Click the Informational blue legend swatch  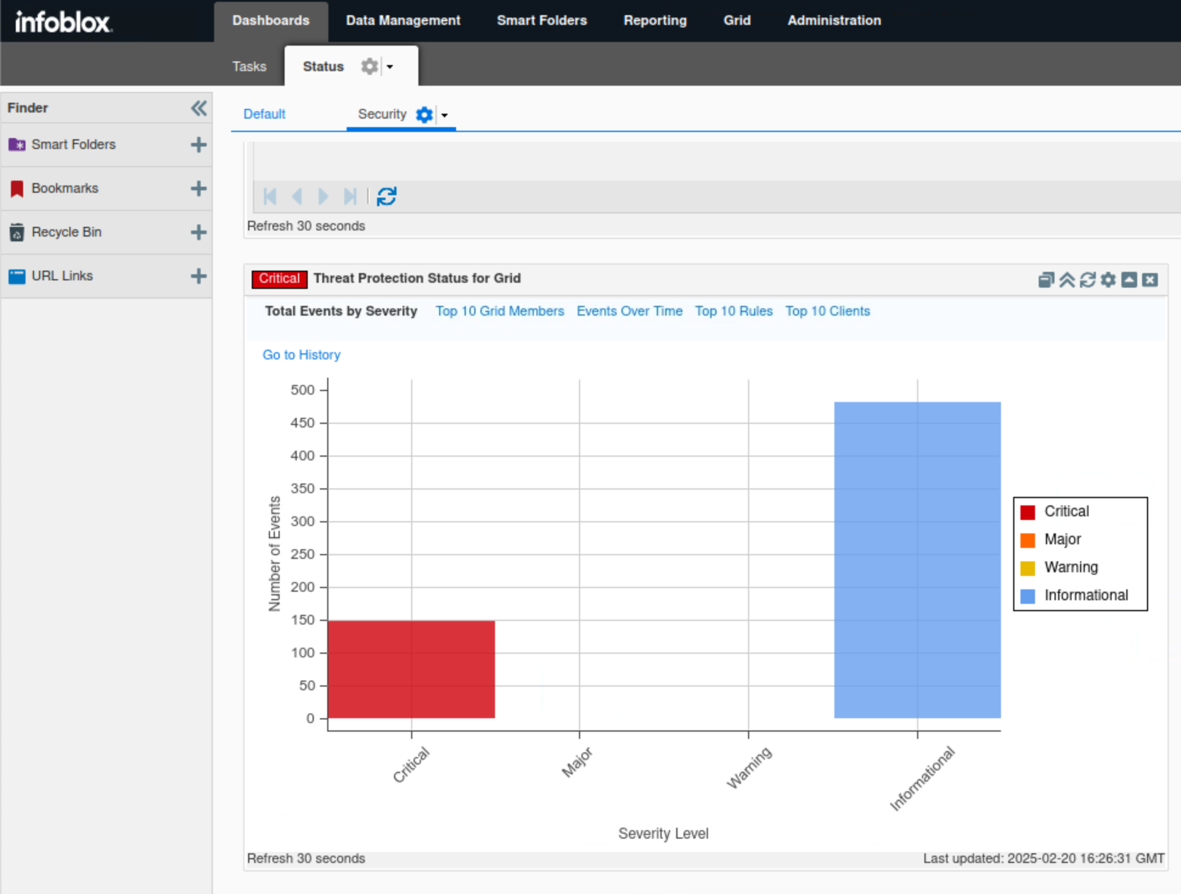[x=1027, y=596]
